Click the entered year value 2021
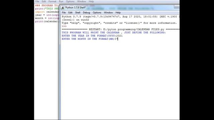 pos(119,36)
